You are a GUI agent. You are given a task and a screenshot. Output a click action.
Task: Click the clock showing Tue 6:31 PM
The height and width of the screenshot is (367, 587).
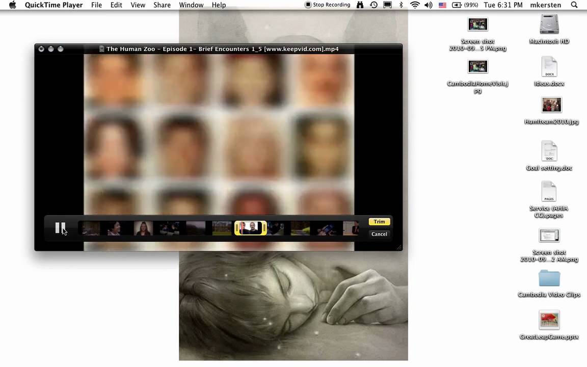click(503, 5)
